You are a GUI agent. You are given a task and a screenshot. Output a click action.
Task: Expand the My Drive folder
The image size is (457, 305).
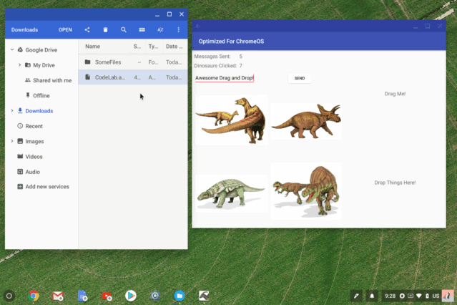coord(19,65)
